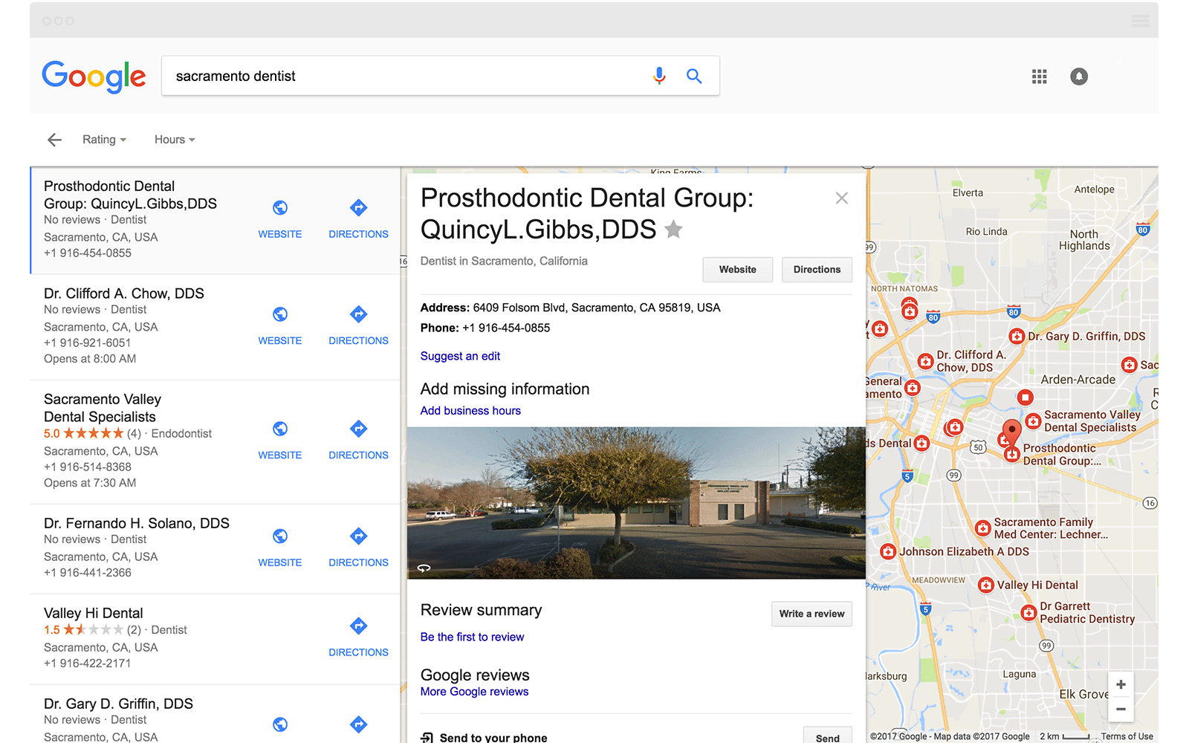Click the Elk Grove map label
Viewport: 1189px width, 743px height.
pyautogui.click(x=1083, y=694)
